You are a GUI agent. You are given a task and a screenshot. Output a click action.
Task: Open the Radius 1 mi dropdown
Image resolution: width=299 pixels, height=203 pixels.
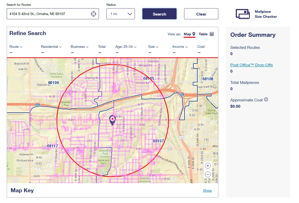pyautogui.click(x=120, y=14)
